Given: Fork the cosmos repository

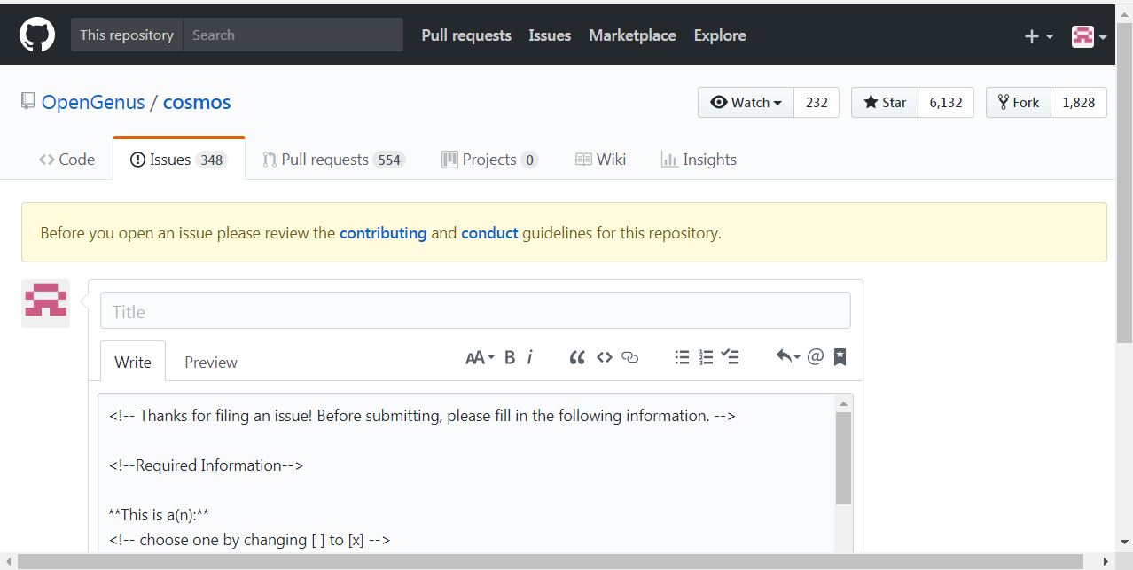Looking at the screenshot, I should (x=1019, y=102).
